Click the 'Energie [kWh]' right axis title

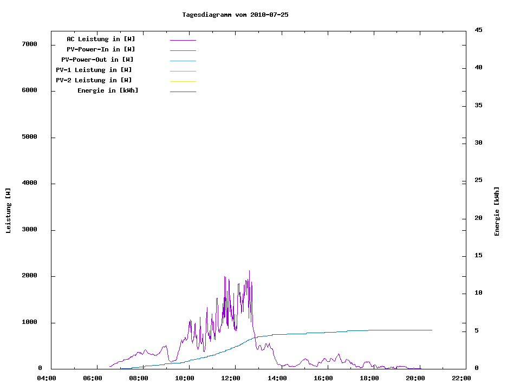pyautogui.click(x=497, y=211)
